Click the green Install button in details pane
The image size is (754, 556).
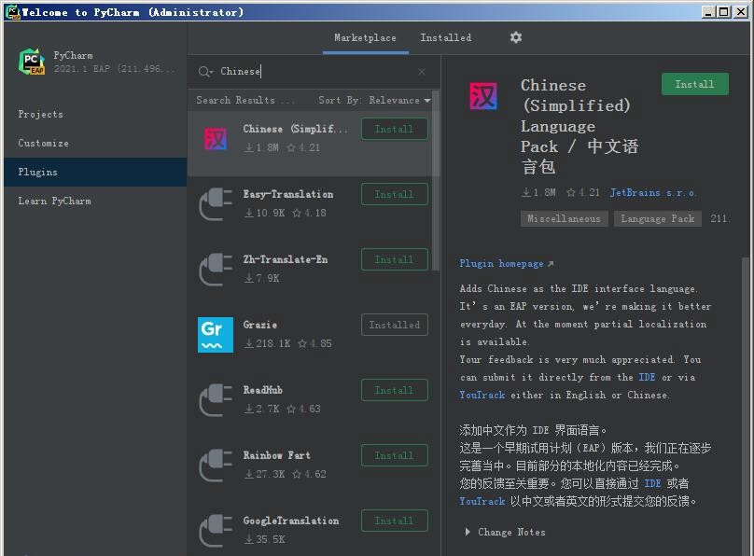click(695, 84)
